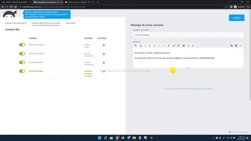Viewport: 251px width, 141px height.
Task: Select the Email Notification row name
Action: coord(36,62)
